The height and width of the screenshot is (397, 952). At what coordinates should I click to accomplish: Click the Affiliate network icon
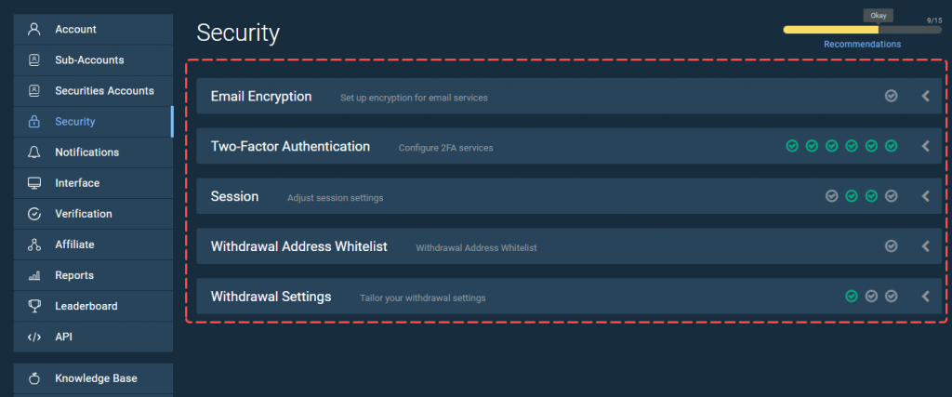pyautogui.click(x=34, y=245)
